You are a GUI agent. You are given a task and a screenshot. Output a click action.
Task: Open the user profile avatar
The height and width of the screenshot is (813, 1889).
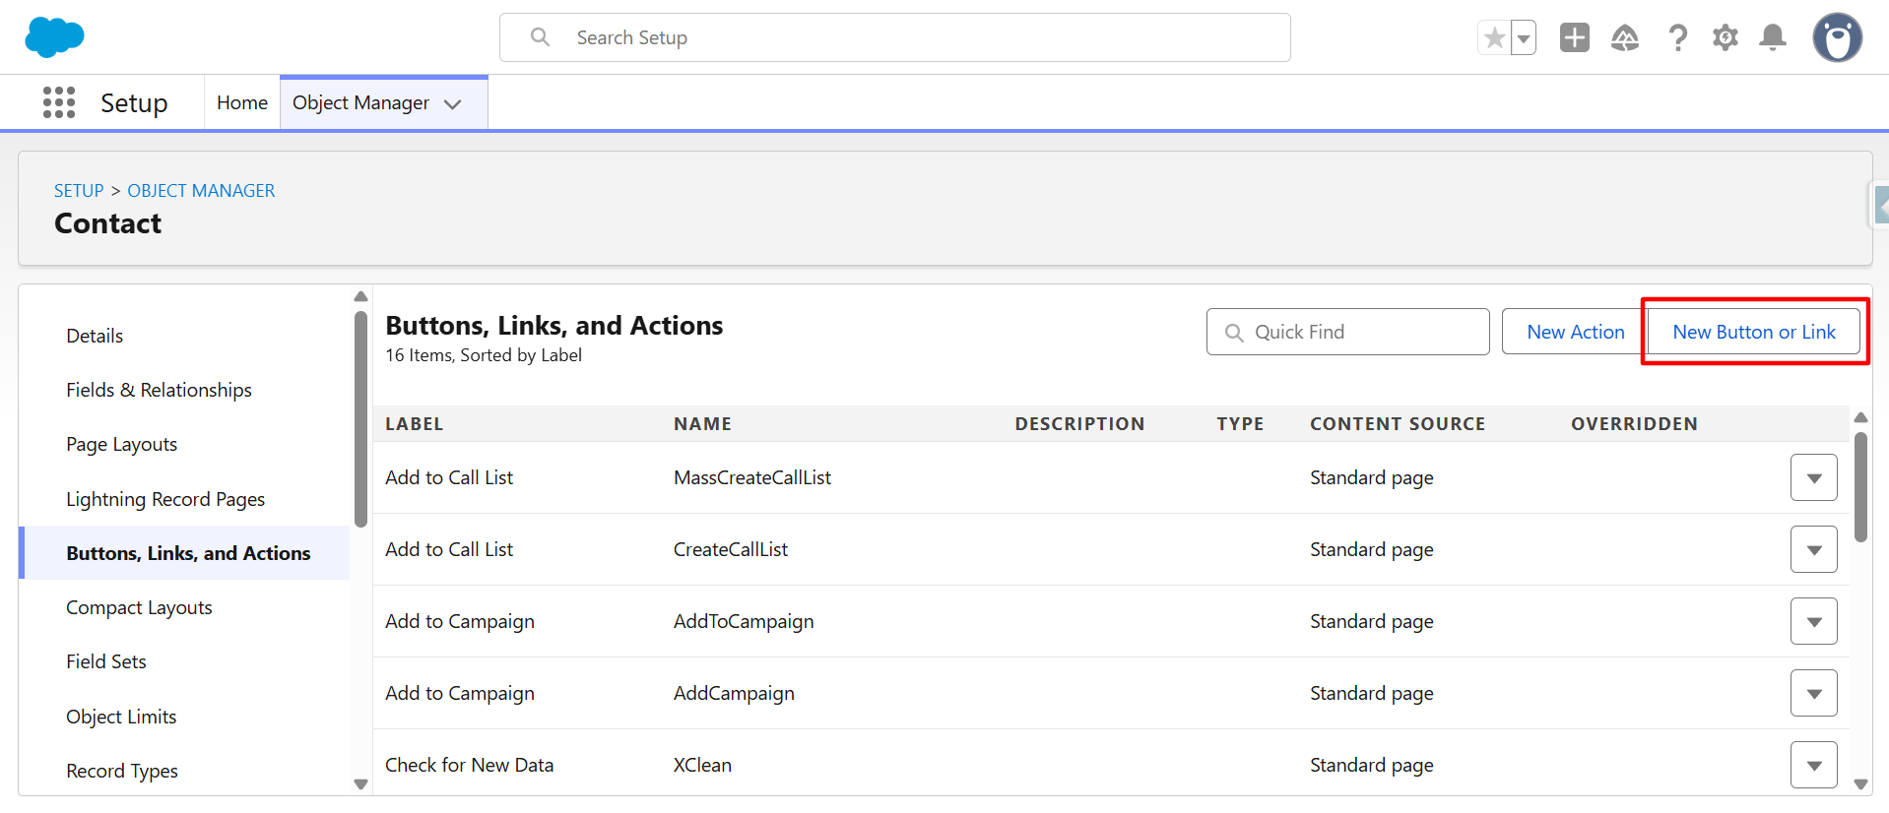(1837, 38)
